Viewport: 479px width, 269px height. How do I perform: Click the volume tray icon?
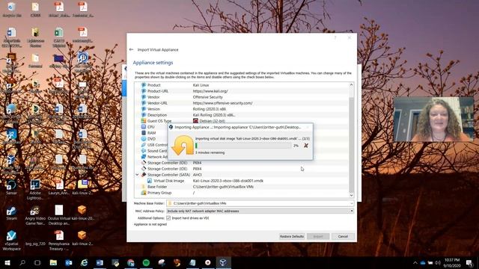(x=438, y=262)
